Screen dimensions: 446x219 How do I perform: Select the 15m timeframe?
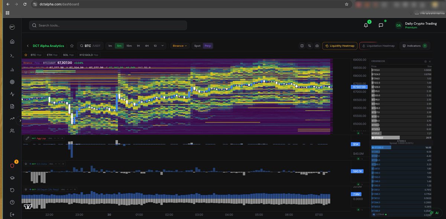point(129,46)
